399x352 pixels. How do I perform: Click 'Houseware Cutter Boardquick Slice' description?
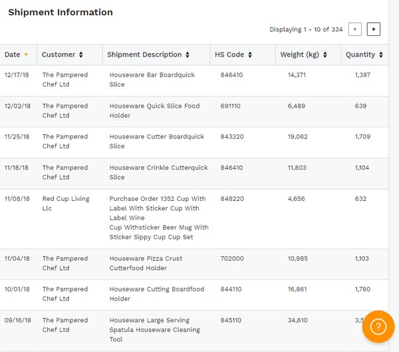157,141
